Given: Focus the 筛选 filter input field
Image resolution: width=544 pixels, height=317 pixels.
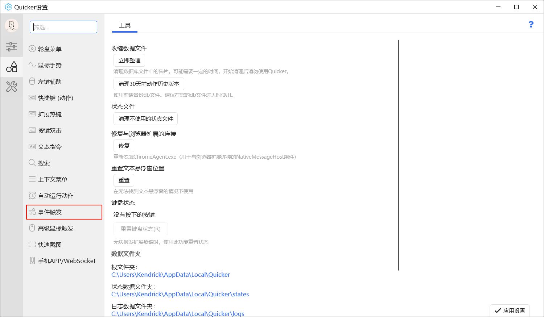Looking at the screenshot, I should pos(63,27).
